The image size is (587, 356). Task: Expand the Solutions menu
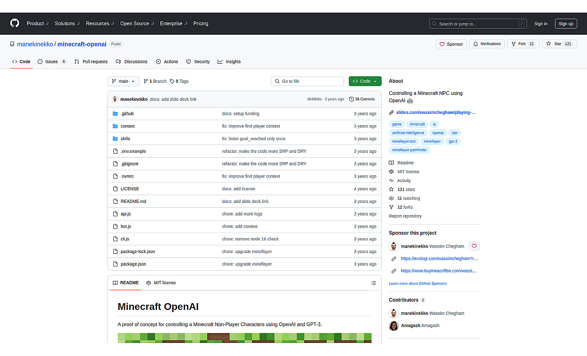pos(67,23)
